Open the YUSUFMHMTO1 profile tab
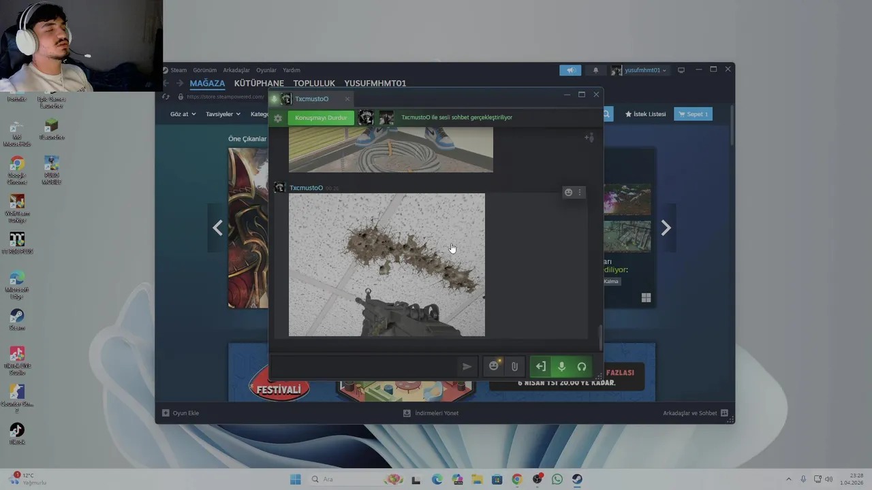Image resolution: width=872 pixels, height=490 pixels. tap(375, 83)
